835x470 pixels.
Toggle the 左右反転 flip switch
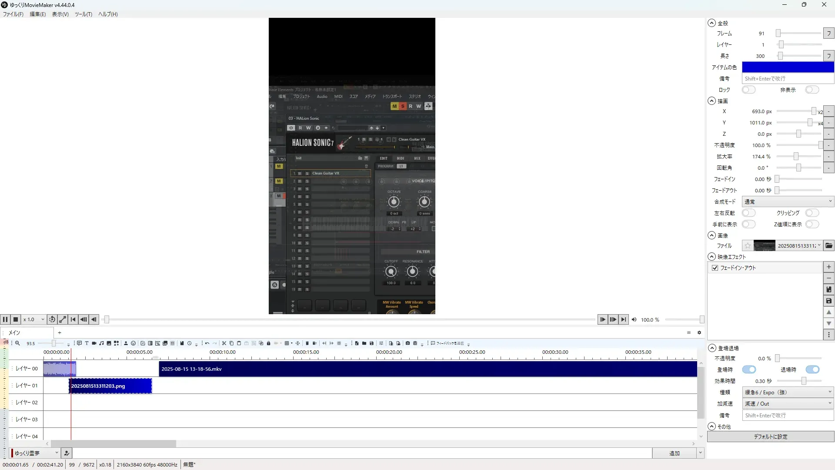tap(748, 213)
